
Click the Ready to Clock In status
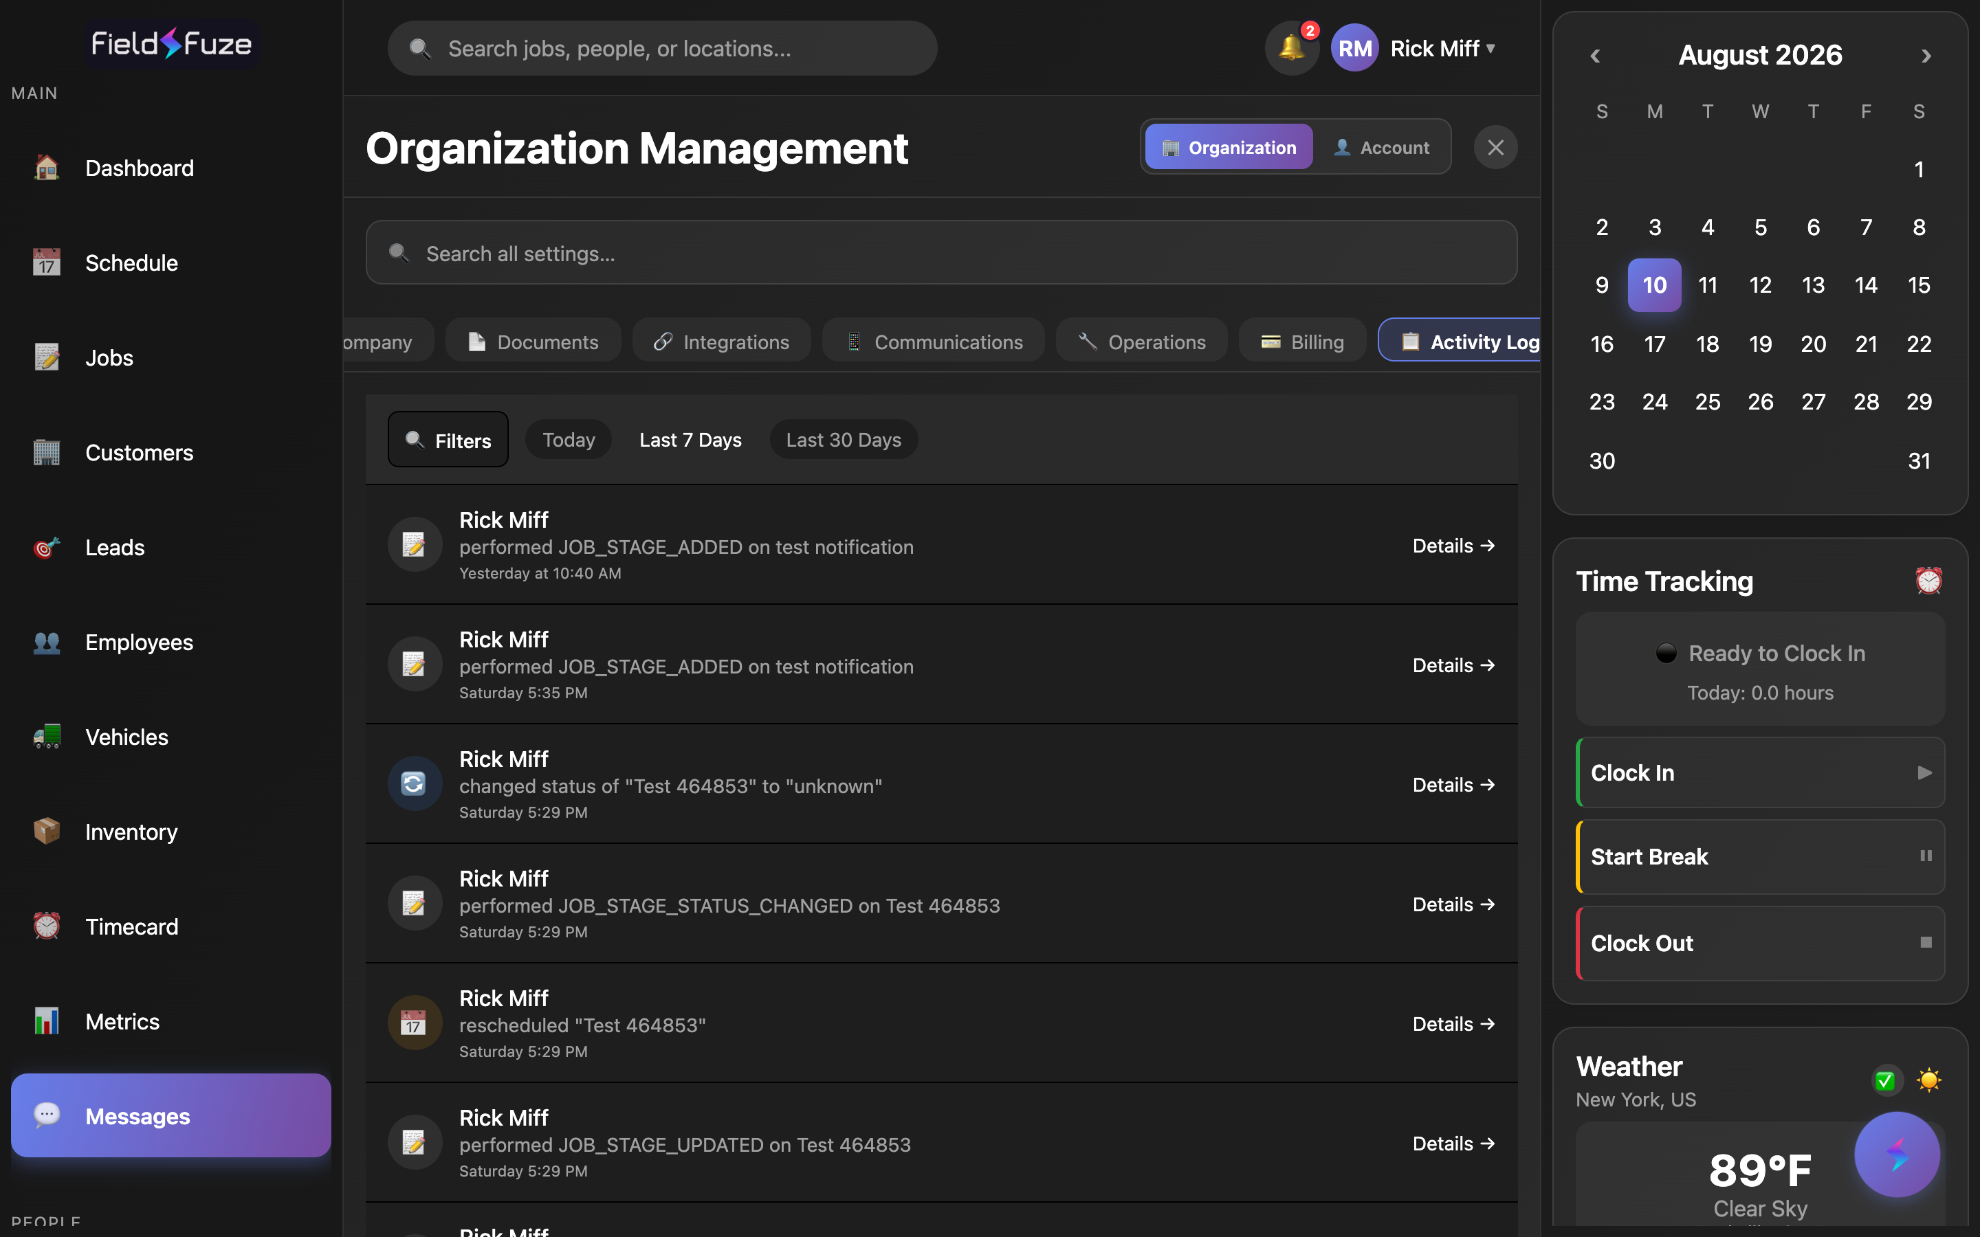click(1761, 653)
